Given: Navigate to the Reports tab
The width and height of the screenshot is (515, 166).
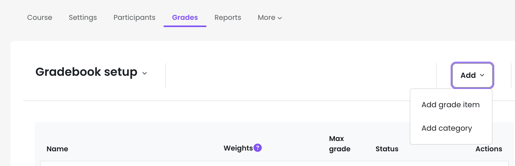Looking at the screenshot, I should click(x=228, y=18).
